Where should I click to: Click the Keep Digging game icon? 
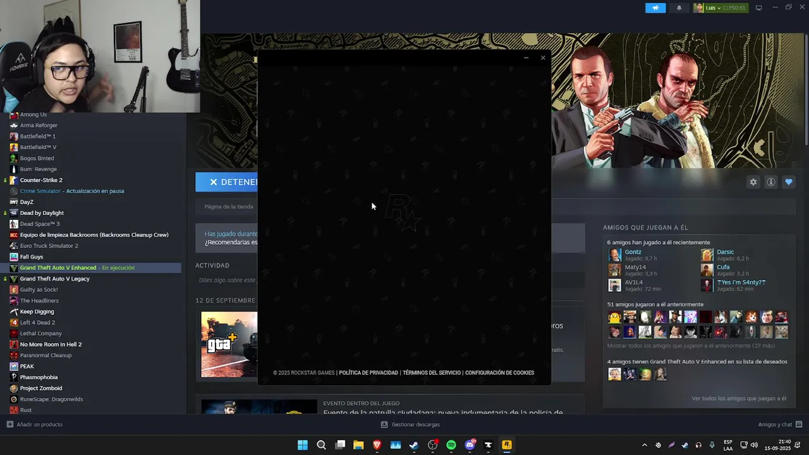(14, 312)
